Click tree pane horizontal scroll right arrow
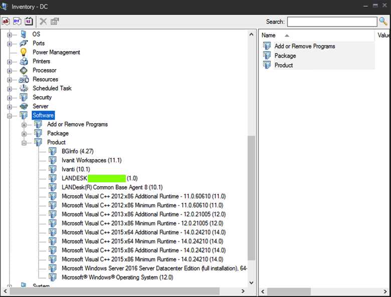391x297 pixels. click(243, 291)
